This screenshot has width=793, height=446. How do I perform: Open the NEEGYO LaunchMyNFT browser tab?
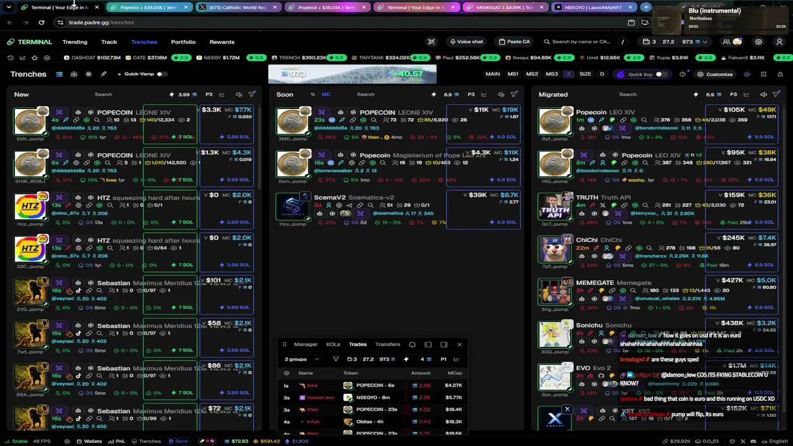(x=594, y=7)
